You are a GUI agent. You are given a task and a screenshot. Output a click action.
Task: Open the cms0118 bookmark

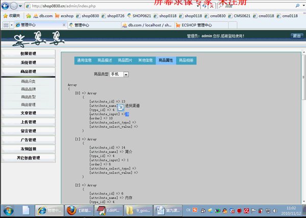click(287, 16)
